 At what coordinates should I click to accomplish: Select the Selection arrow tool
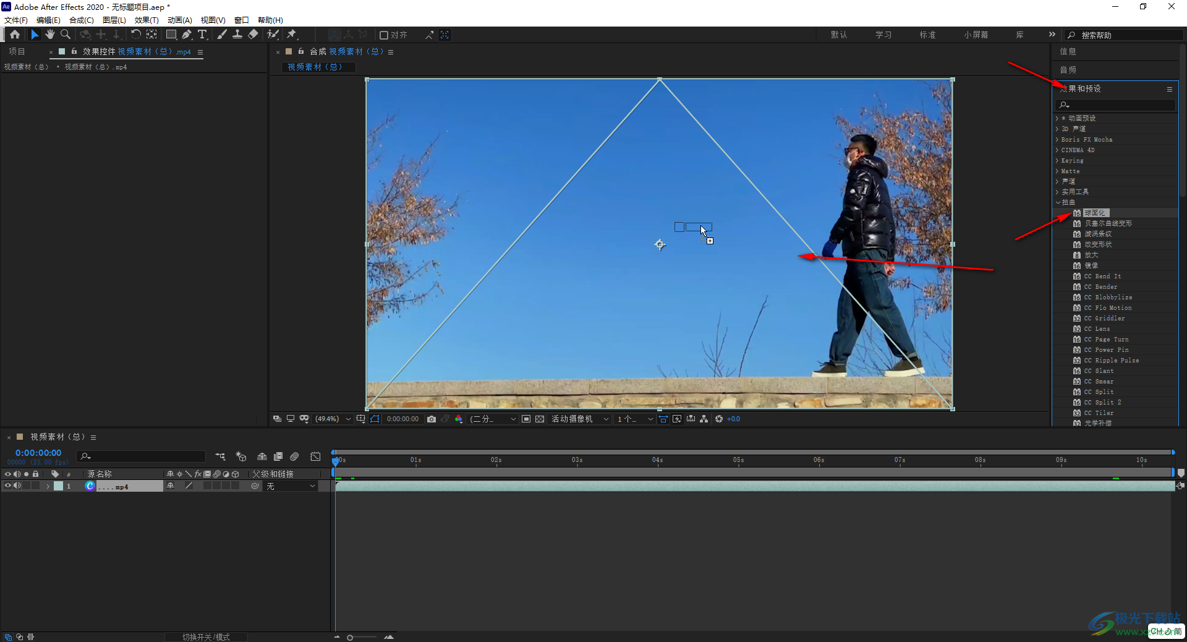click(x=35, y=35)
